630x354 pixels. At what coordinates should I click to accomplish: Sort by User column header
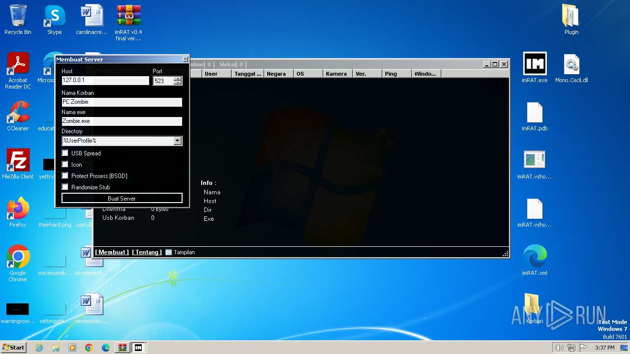coord(217,74)
